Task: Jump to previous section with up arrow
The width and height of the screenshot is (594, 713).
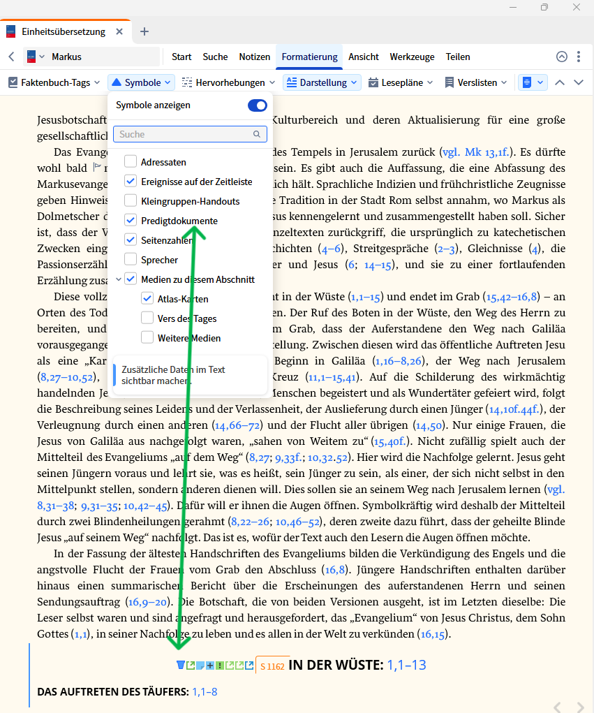Action: [x=560, y=83]
